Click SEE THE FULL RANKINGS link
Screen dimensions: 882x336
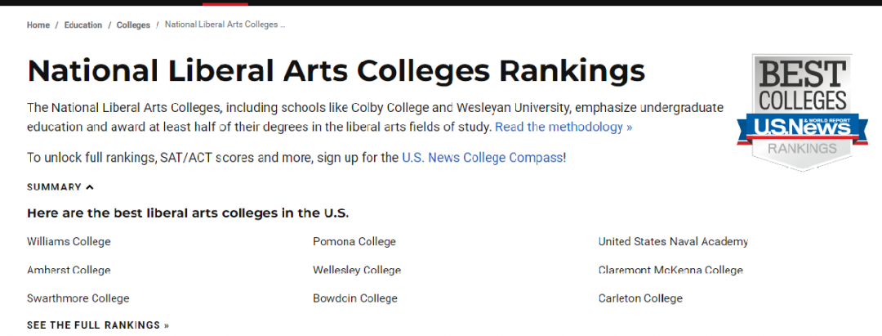[98, 325]
